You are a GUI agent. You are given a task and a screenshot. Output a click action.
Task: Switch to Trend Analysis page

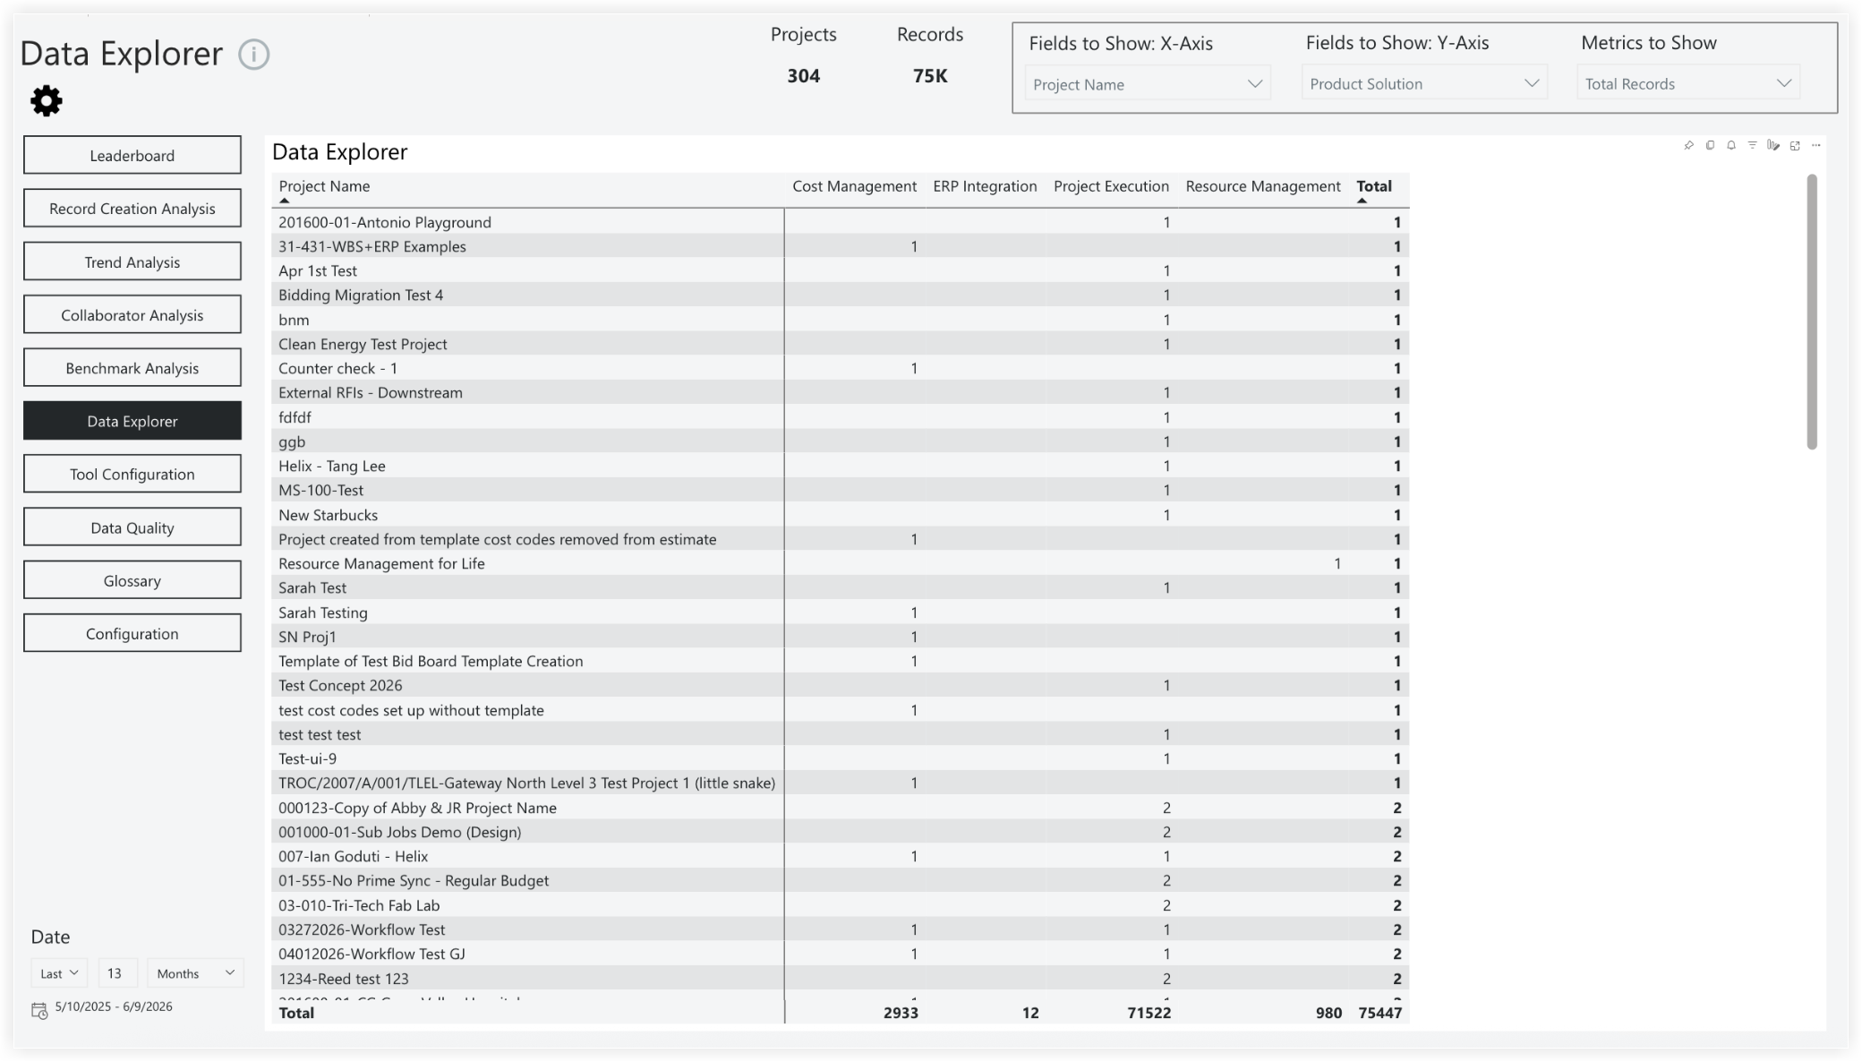coord(132,261)
